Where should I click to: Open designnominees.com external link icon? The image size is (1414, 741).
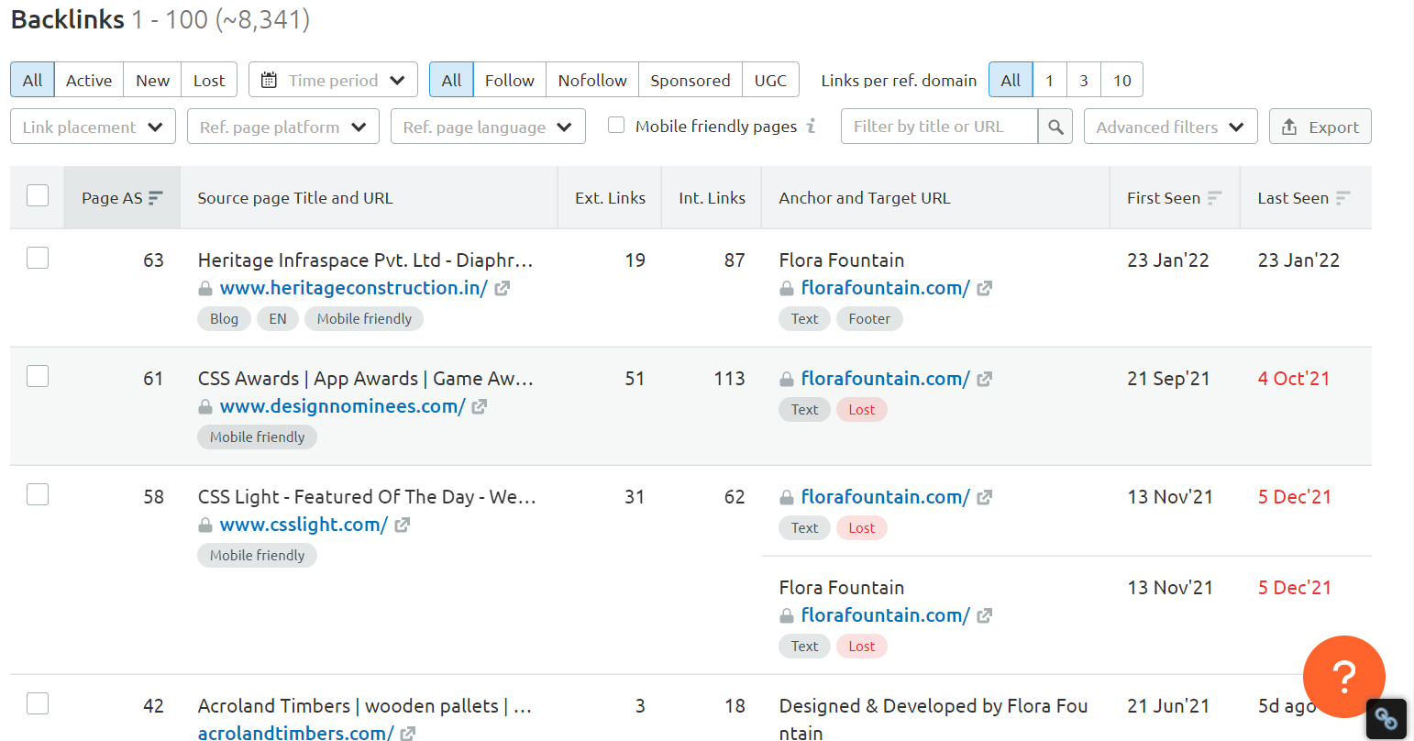click(480, 406)
